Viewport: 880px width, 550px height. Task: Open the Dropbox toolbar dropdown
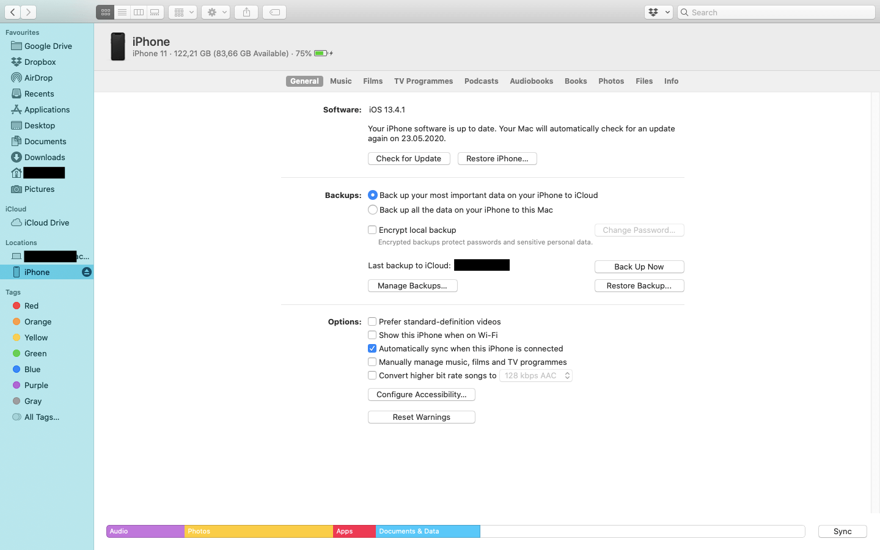click(x=658, y=12)
